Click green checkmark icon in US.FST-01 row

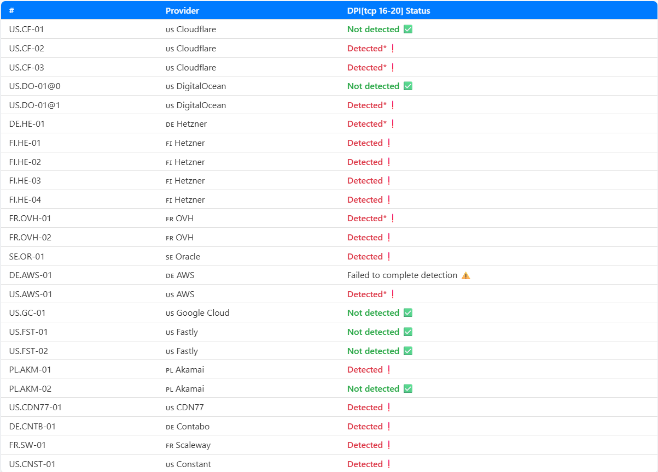(x=407, y=332)
